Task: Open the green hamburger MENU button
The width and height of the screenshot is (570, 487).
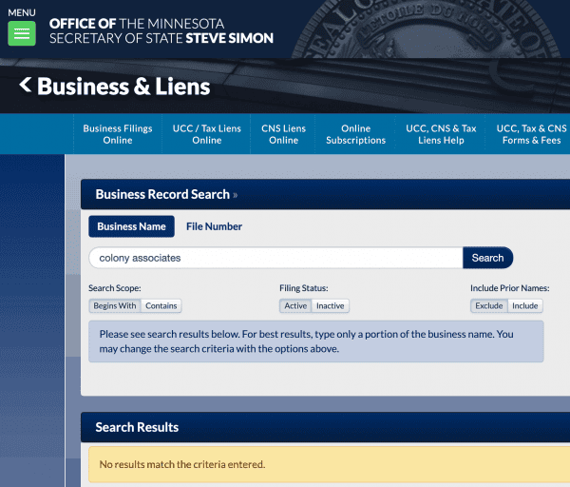Action: coord(22,33)
